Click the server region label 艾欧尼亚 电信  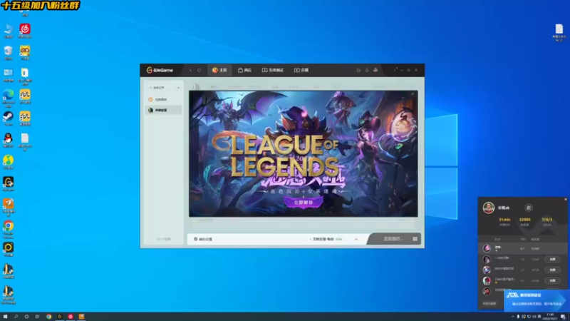click(x=323, y=239)
